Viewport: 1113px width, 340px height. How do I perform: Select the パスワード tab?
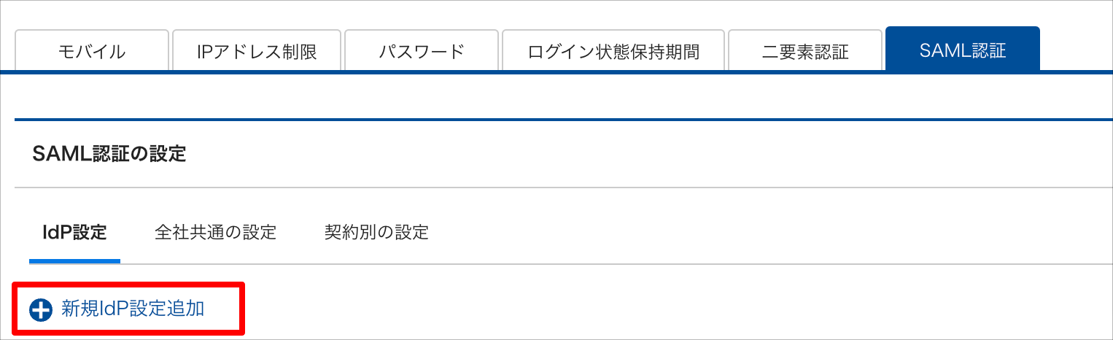(422, 50)
